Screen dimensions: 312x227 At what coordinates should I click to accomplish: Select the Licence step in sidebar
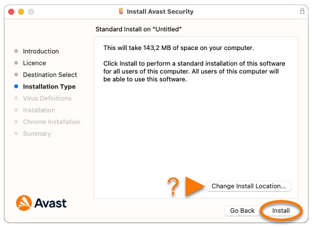point(34,63)
